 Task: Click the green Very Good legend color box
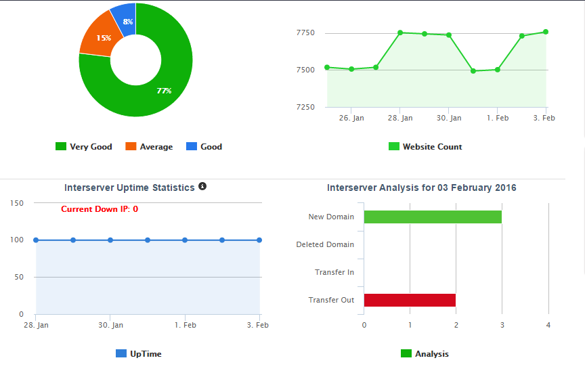pos(61,147)
